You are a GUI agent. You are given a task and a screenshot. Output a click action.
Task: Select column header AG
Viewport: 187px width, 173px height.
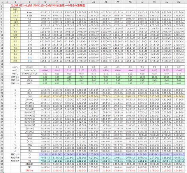pyautogui.click(x=130, y=2)
